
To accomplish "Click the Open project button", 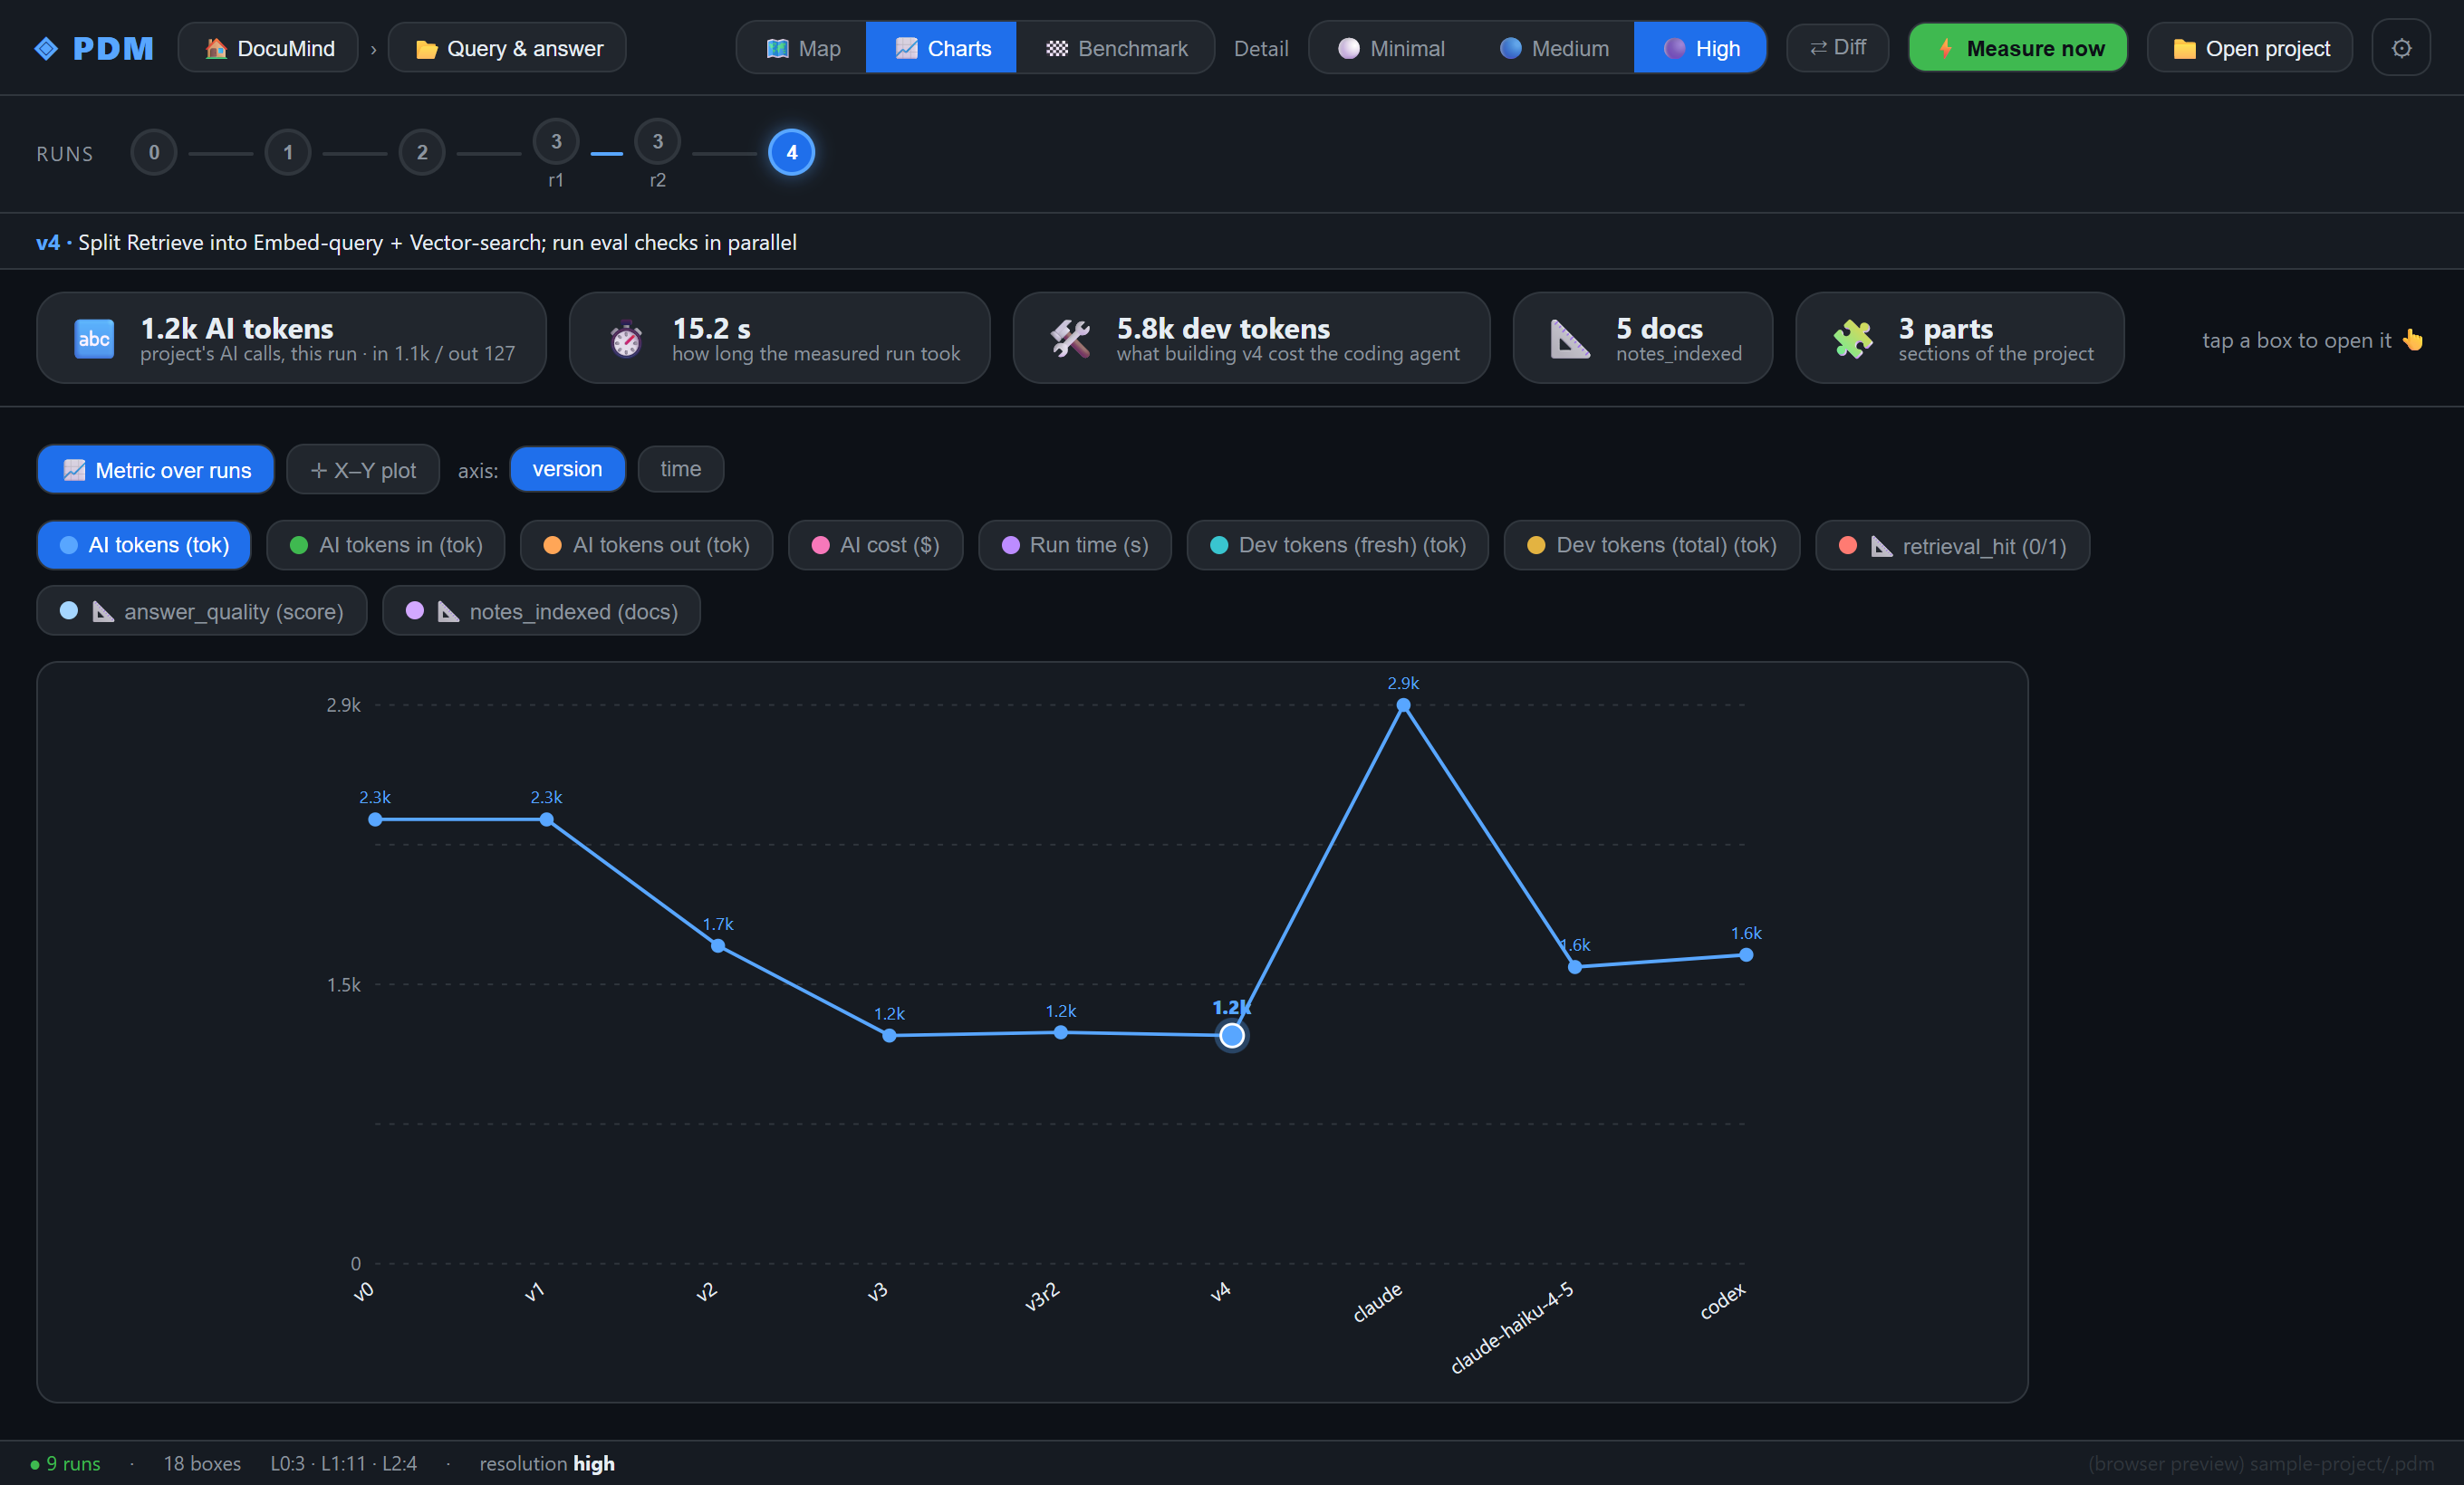I will point(2249,48).
